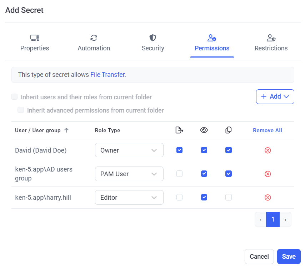Screen dimensions: 305x268
Task: Switch to the Permissions tab
Action: [212, 48]
